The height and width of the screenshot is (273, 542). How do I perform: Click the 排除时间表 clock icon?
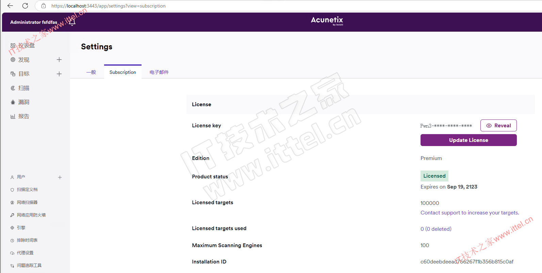click(12, 241)
